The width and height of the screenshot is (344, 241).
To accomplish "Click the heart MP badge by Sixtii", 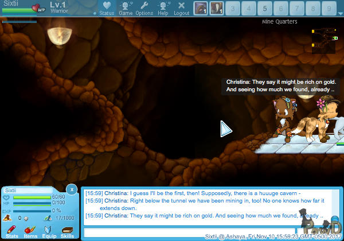I will (x=39, y=8).
